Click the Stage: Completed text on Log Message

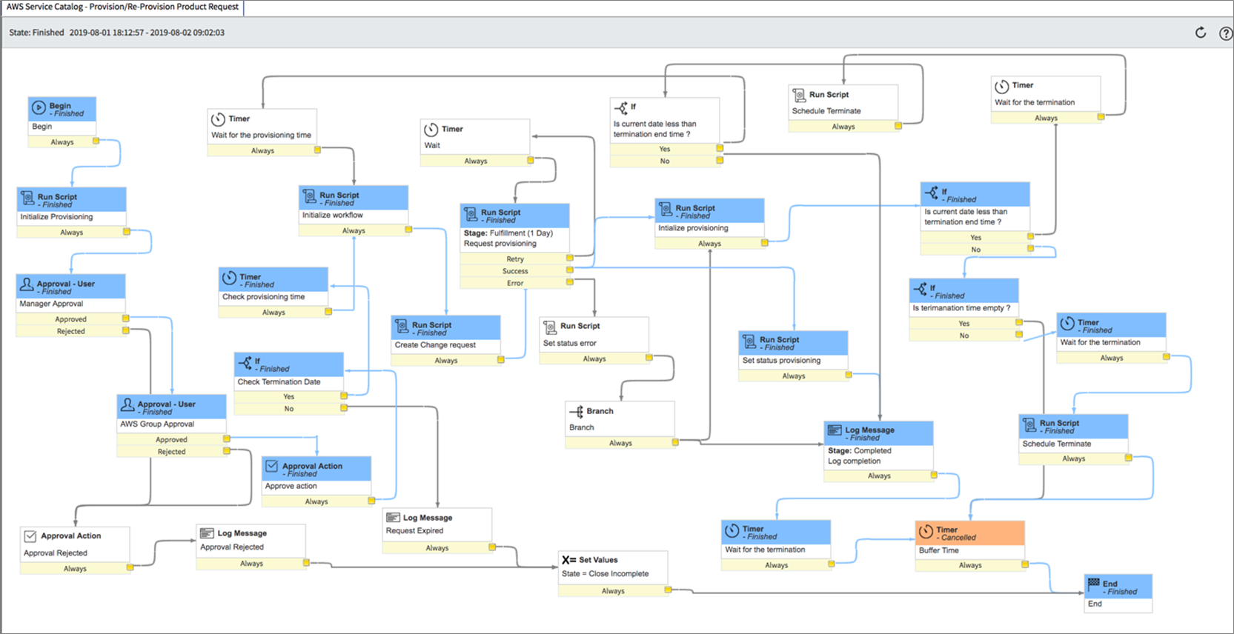tap(860, 451)
